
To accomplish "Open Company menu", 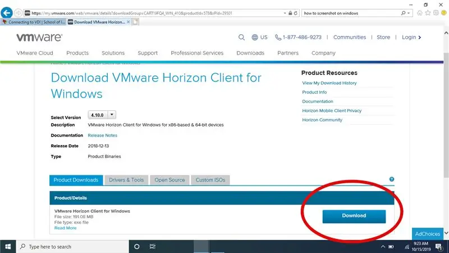I will [x=323, y=53].
